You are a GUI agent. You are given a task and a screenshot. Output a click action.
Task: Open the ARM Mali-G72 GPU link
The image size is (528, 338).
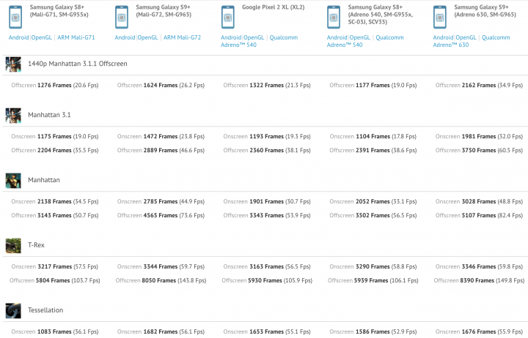pyautogui.click(x=182, y=37)
